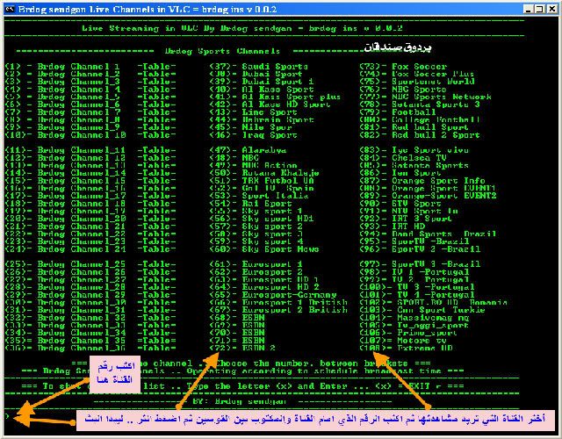Click channel "(61)- Eurosport 1"
Viewport: 562px width, 439px height.
tap(256, 264)
